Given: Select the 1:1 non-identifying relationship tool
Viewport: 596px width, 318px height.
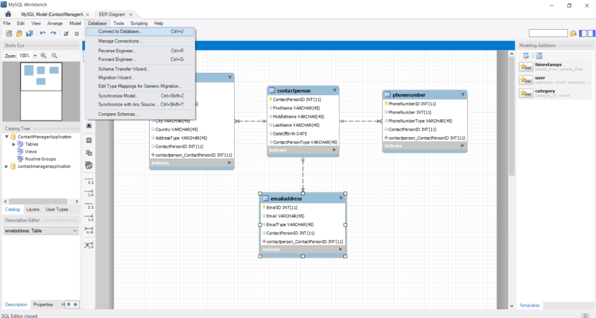Looking at the screenshot, I should point(89,180).
